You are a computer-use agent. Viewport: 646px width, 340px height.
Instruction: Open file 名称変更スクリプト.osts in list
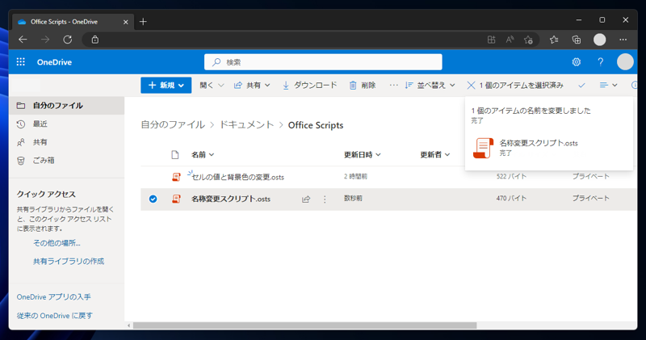pos(231,199)
